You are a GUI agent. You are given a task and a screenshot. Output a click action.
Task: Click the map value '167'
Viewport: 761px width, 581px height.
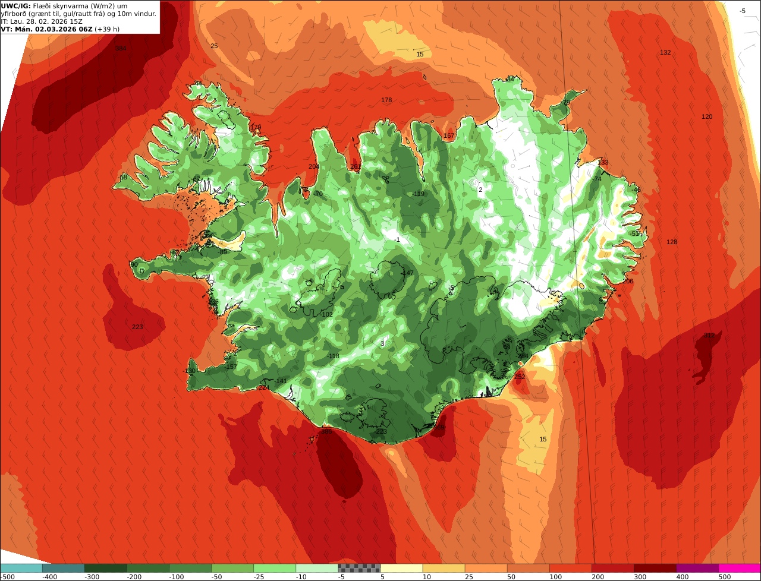pyautogui.click(x=449, y=135)
